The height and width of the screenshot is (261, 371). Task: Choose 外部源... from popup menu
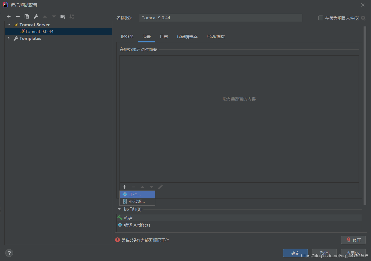pos(137,201)
